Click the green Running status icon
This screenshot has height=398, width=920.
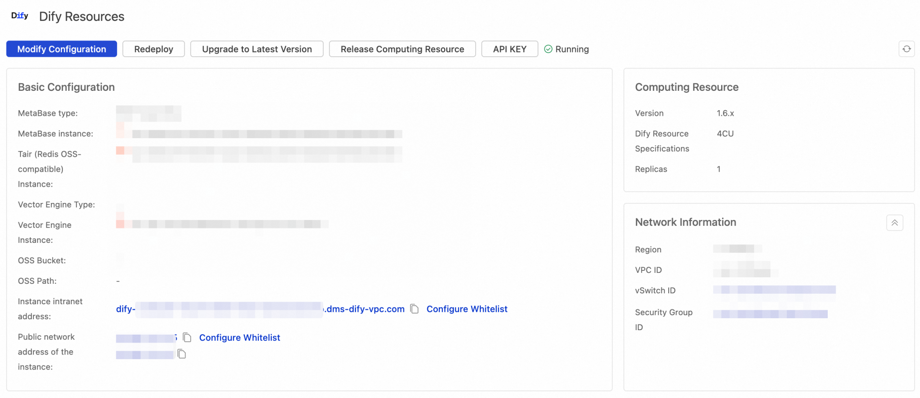(x=548, y=49)
